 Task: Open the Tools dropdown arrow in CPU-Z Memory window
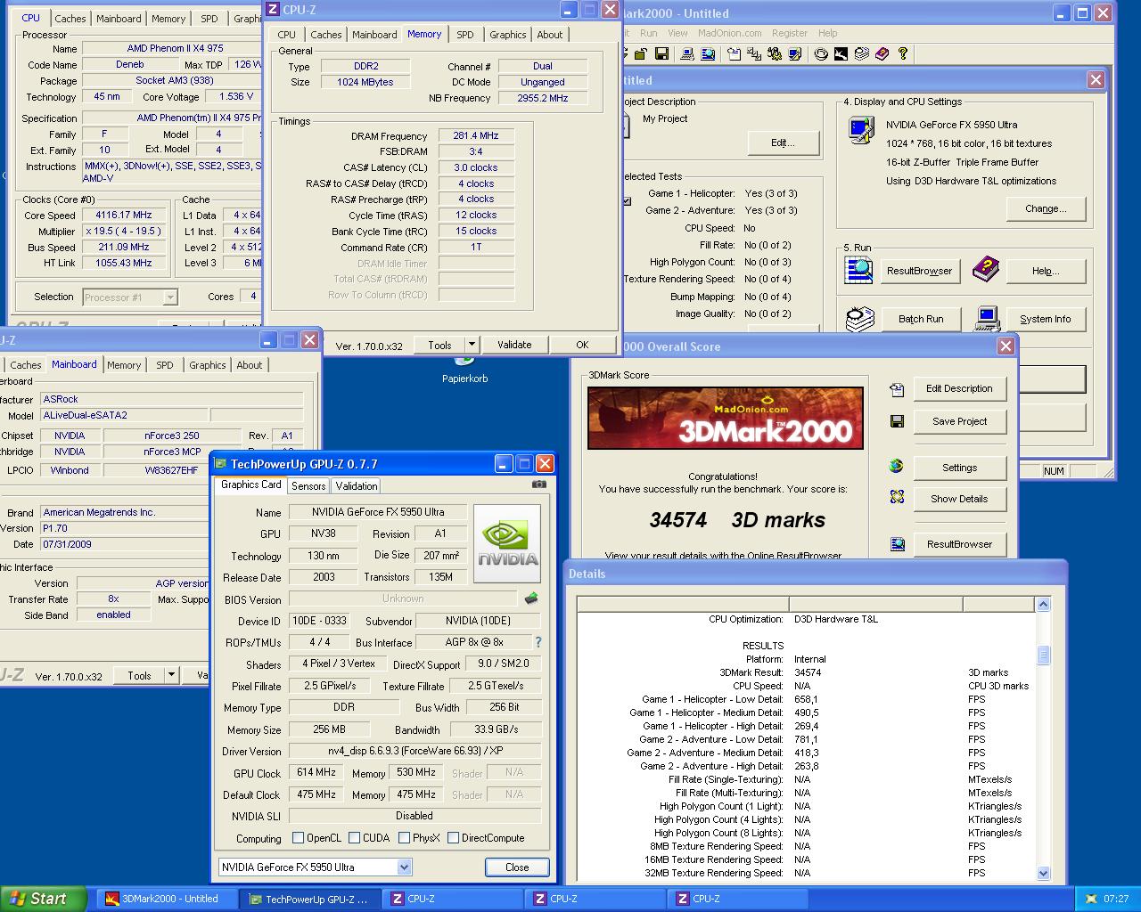click(472, 345)
